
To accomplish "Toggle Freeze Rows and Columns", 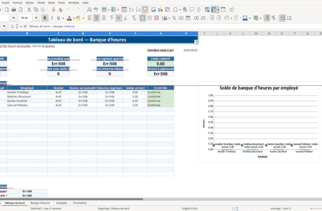I will point(214,10).
